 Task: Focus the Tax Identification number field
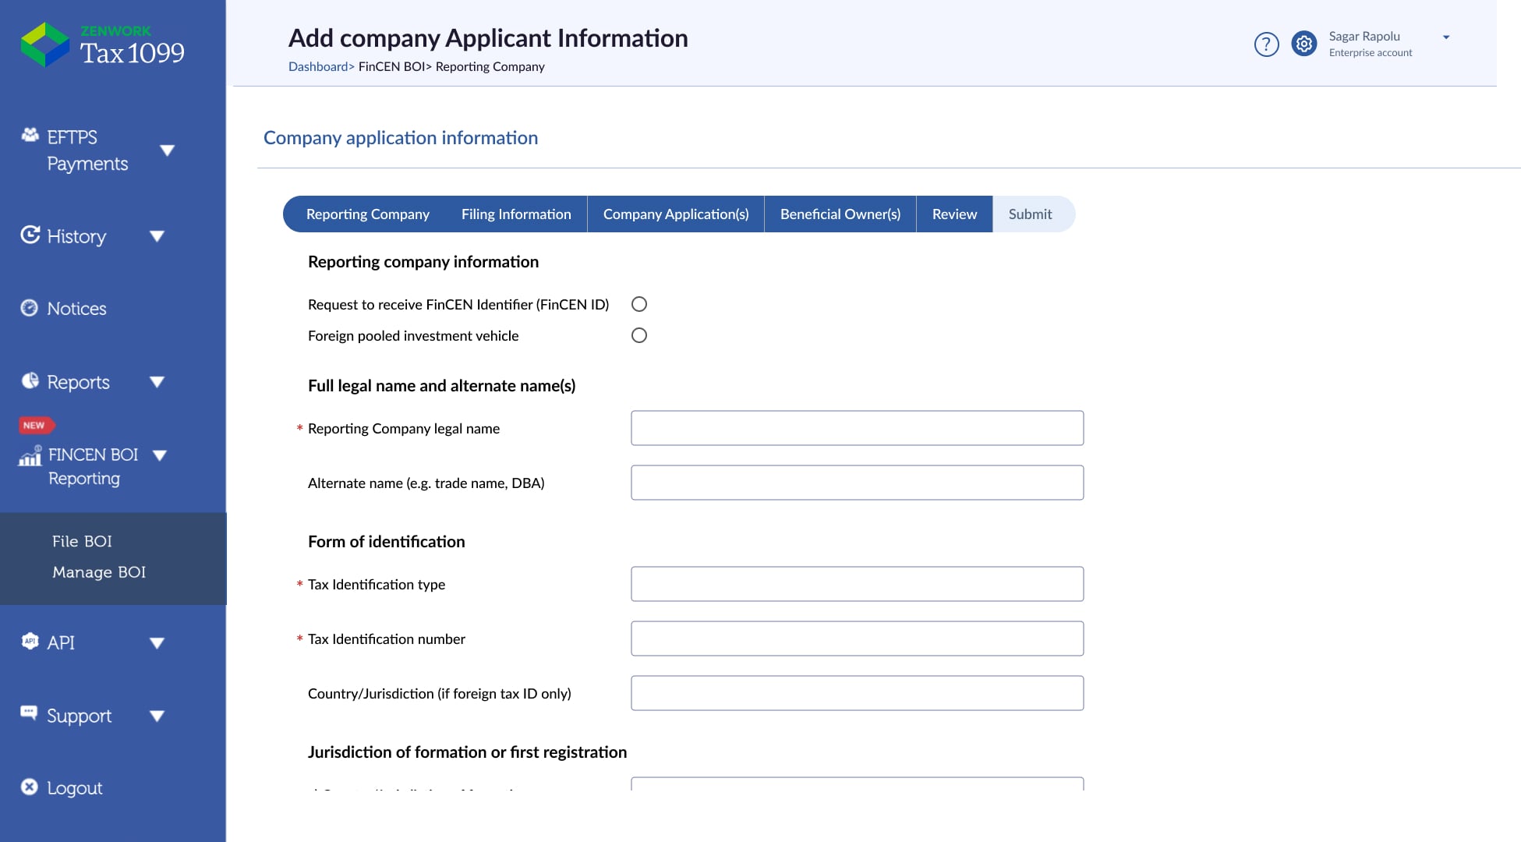857,639
